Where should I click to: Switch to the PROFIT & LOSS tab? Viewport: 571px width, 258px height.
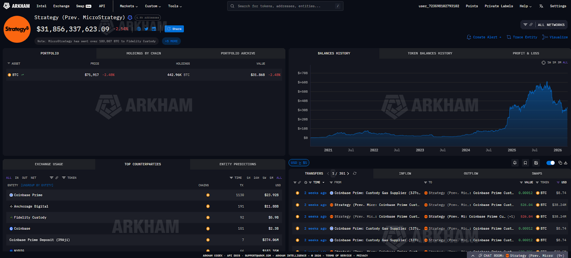(x=526, y=53)
